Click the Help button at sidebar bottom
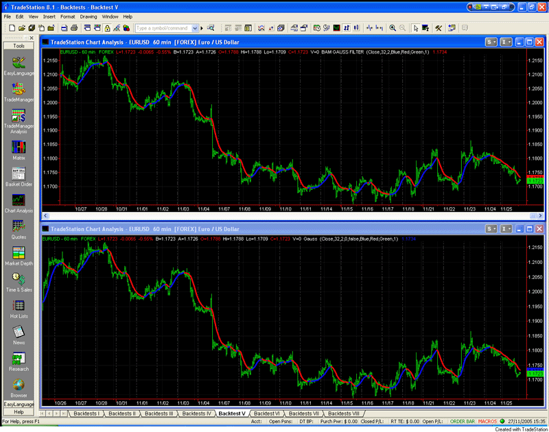 19,411
